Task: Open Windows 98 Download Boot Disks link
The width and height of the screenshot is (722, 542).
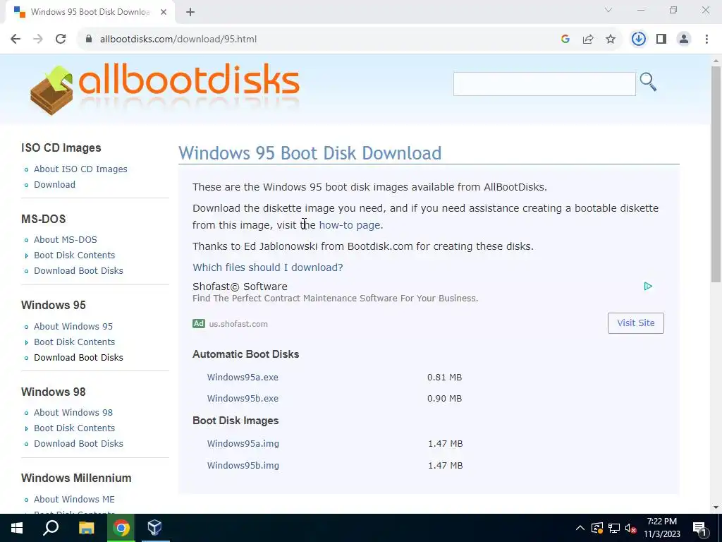Action: [x=78, y=443]
